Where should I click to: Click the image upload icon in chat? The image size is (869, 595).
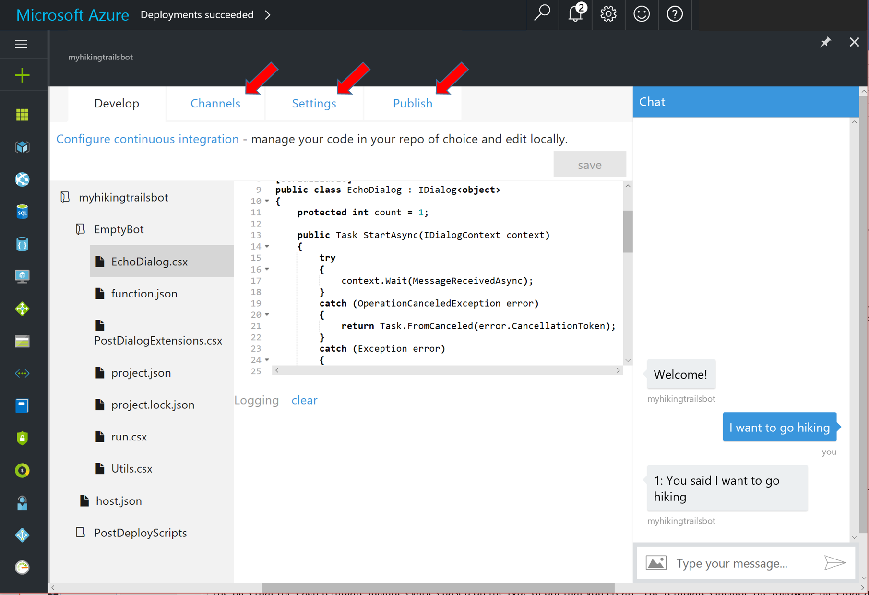pos(656,562)
